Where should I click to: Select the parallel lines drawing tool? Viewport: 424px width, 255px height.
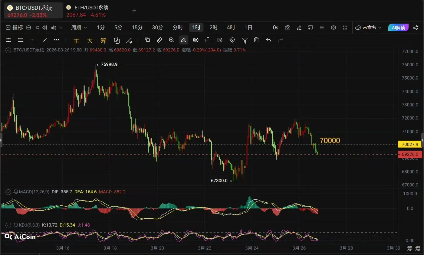pos(8,40)
